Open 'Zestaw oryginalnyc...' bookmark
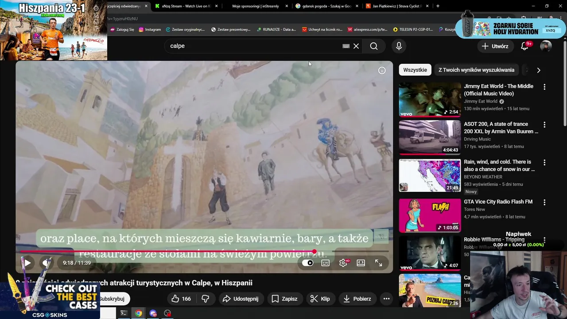Viewport: 567px width, 319px height. click(x=185, y=29)
